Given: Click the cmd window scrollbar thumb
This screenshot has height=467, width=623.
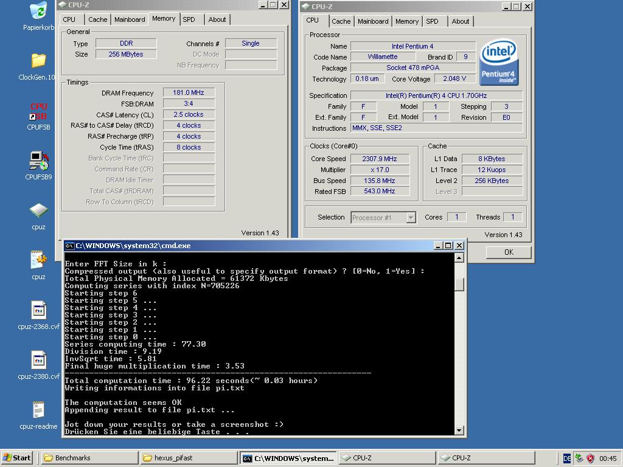Looking at the screenshot, I should click(459, 284).
